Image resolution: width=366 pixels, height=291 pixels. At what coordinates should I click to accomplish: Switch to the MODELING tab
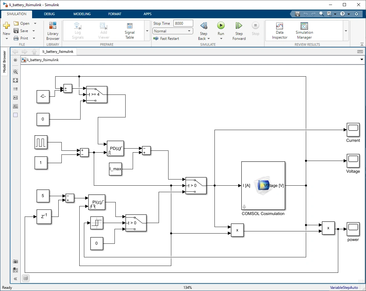(82, 14)
